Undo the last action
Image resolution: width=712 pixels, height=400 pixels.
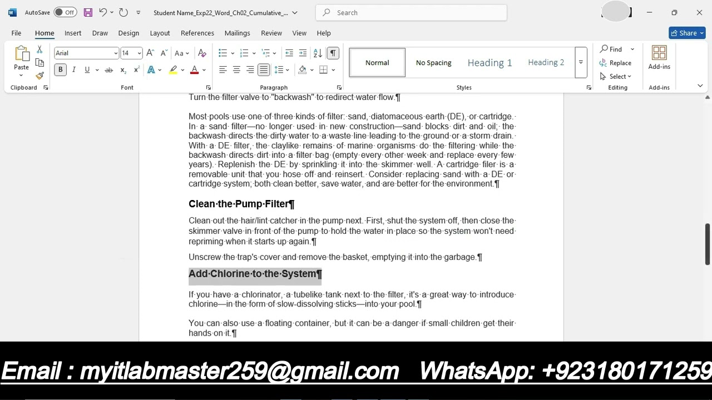point(103,12)
